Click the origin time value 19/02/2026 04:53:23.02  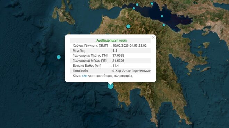129,46
